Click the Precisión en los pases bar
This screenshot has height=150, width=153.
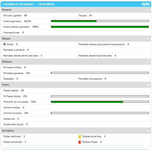[x=100, y=102]
